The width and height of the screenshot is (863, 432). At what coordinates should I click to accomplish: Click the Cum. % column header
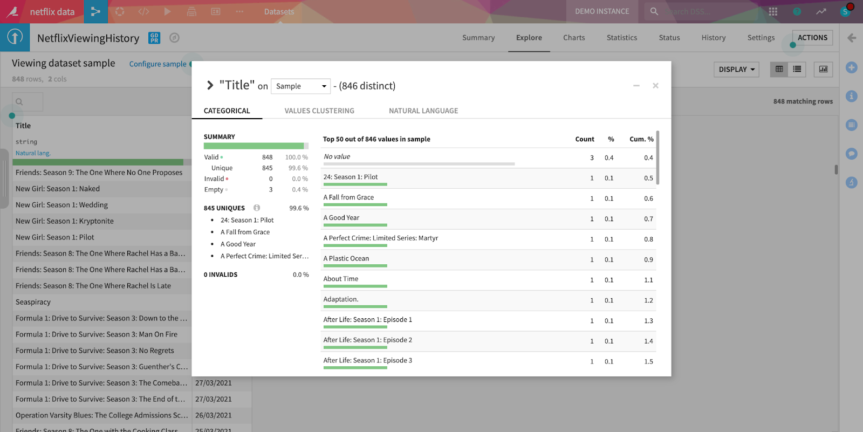coord(641,139)
